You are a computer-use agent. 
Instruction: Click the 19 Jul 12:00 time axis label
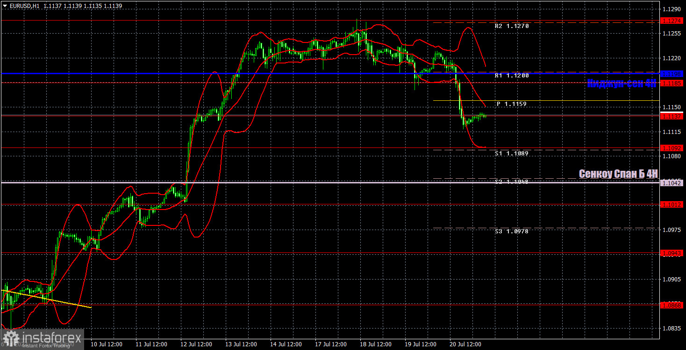[x=420, y=344]
